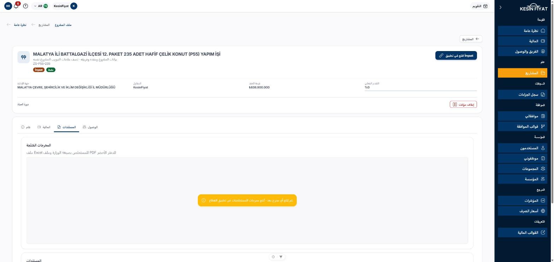Select المشاريع in the sidebar
This screenshot has height=262, width=554.
coord(522,73)
